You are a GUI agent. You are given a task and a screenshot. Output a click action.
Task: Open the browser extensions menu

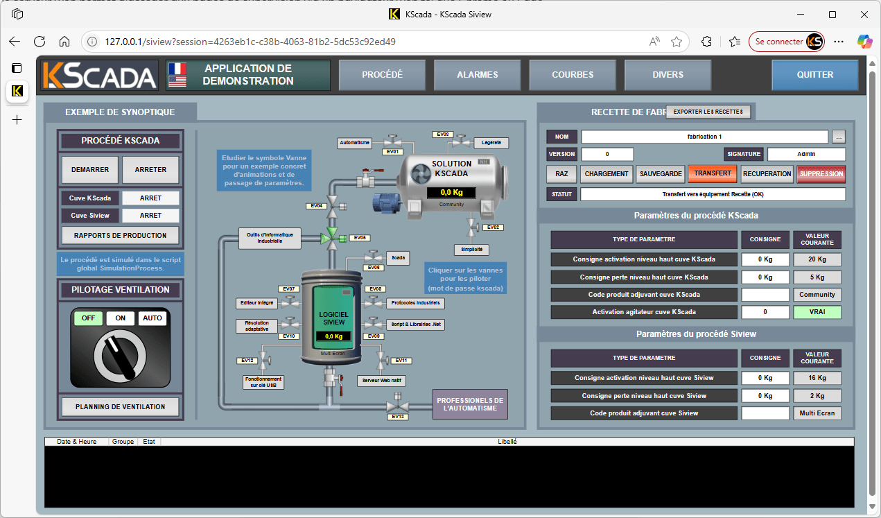[706, 42]
